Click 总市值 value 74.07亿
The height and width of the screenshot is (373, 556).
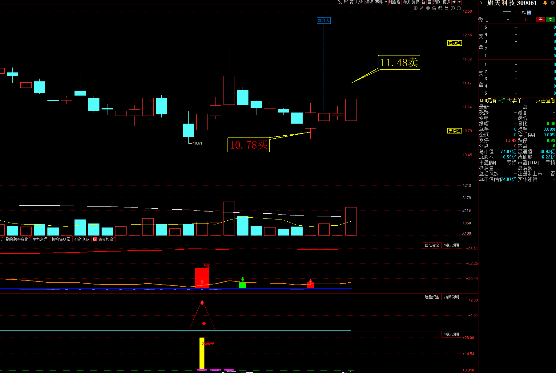pos(509,152)
